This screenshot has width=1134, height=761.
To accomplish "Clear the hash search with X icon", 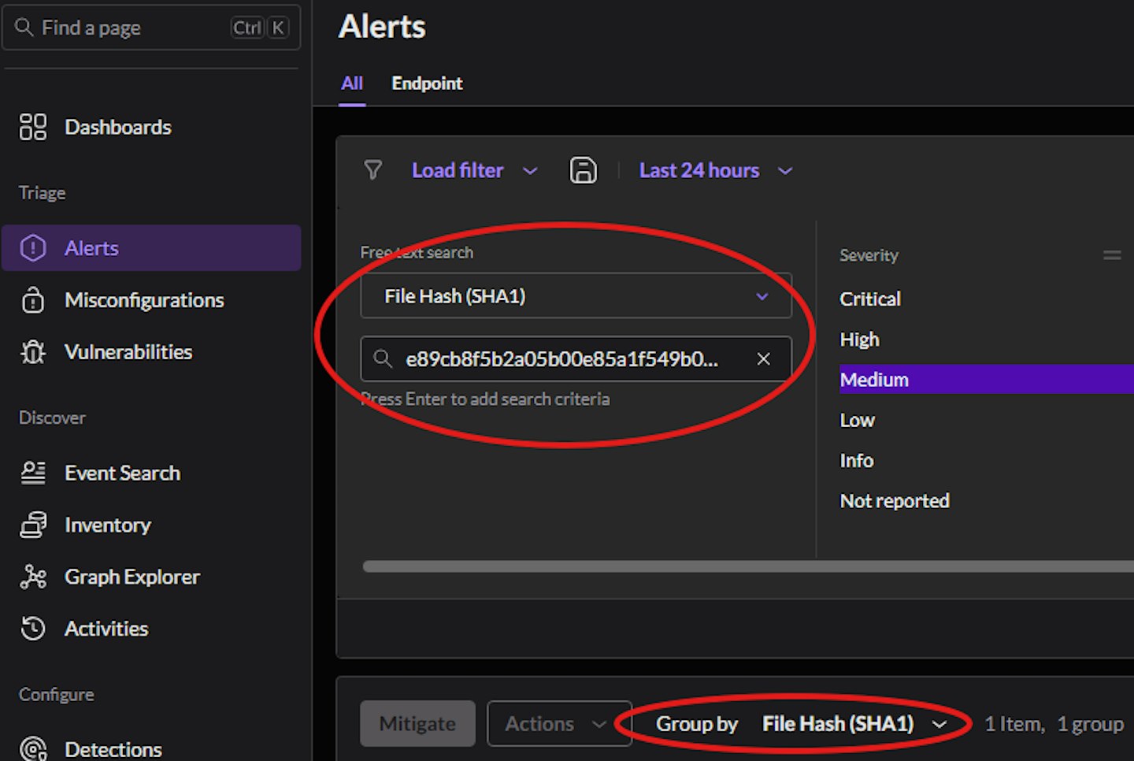I will (763, 359).
